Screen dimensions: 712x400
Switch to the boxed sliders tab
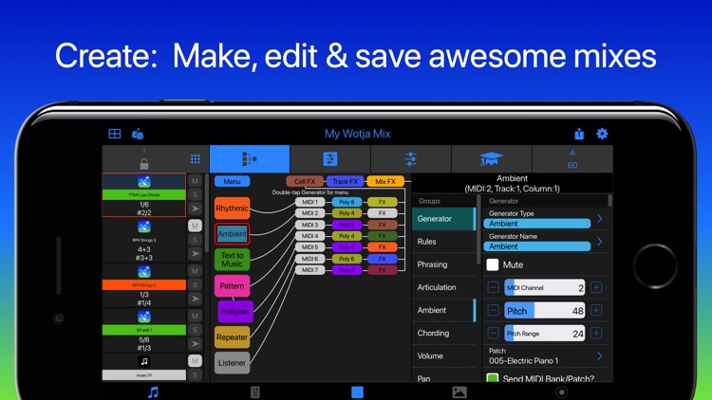coord(330,158)
